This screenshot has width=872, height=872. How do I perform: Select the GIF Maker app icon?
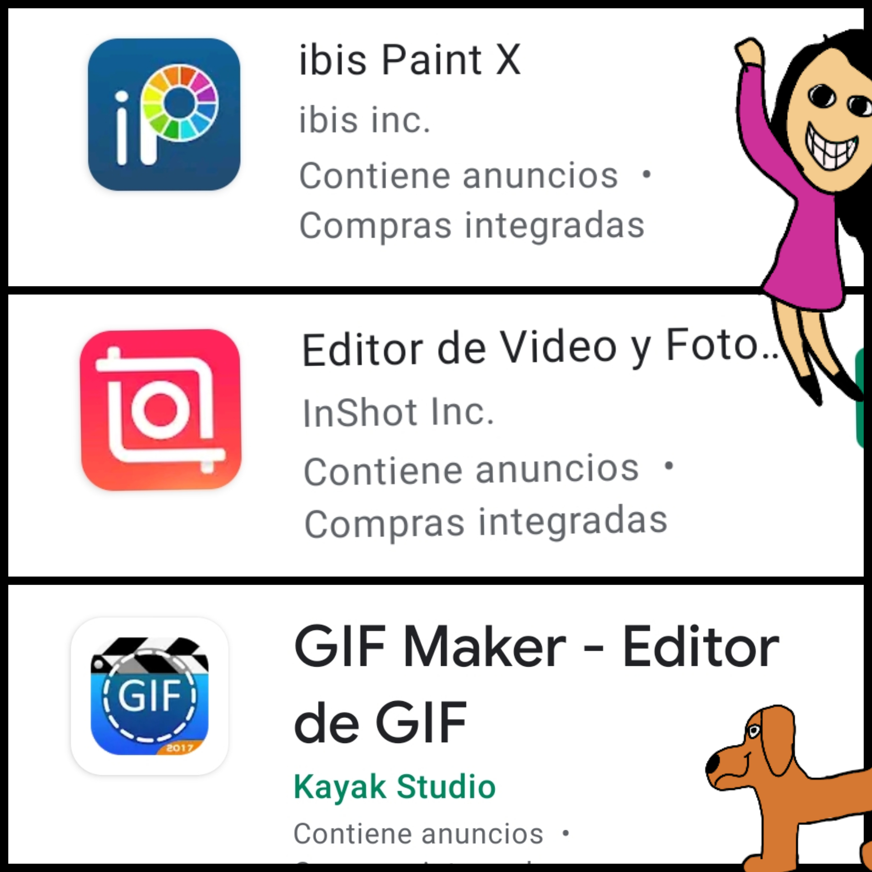click(x=150, y=696)
